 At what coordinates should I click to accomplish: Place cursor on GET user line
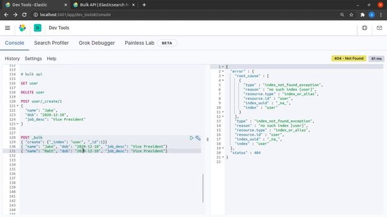tap(30, 83)
